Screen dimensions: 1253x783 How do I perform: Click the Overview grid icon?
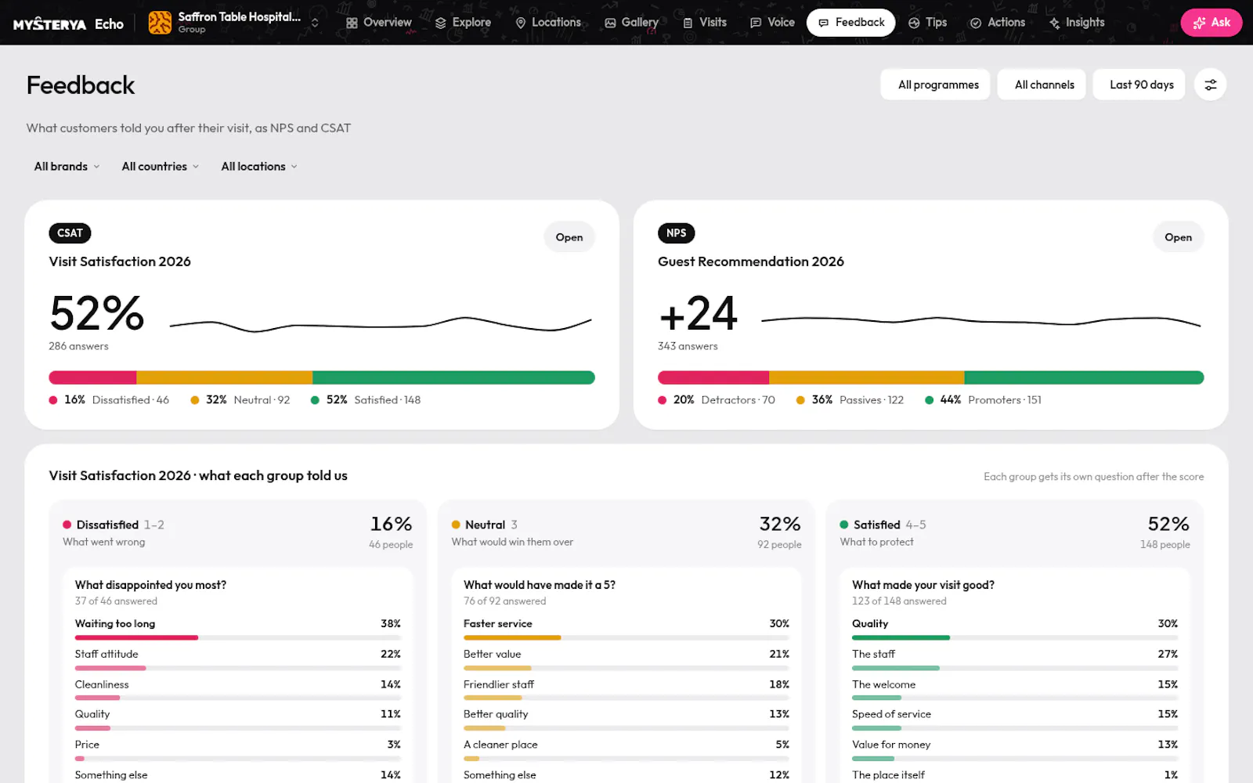point(352,23)
